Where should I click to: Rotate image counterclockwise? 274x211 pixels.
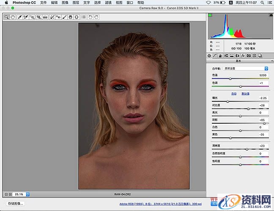coord(91,17)
